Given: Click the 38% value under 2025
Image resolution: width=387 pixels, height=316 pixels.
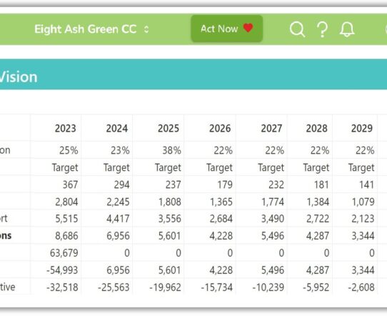Looking at the screenshot, I should [x=171, y=150].
